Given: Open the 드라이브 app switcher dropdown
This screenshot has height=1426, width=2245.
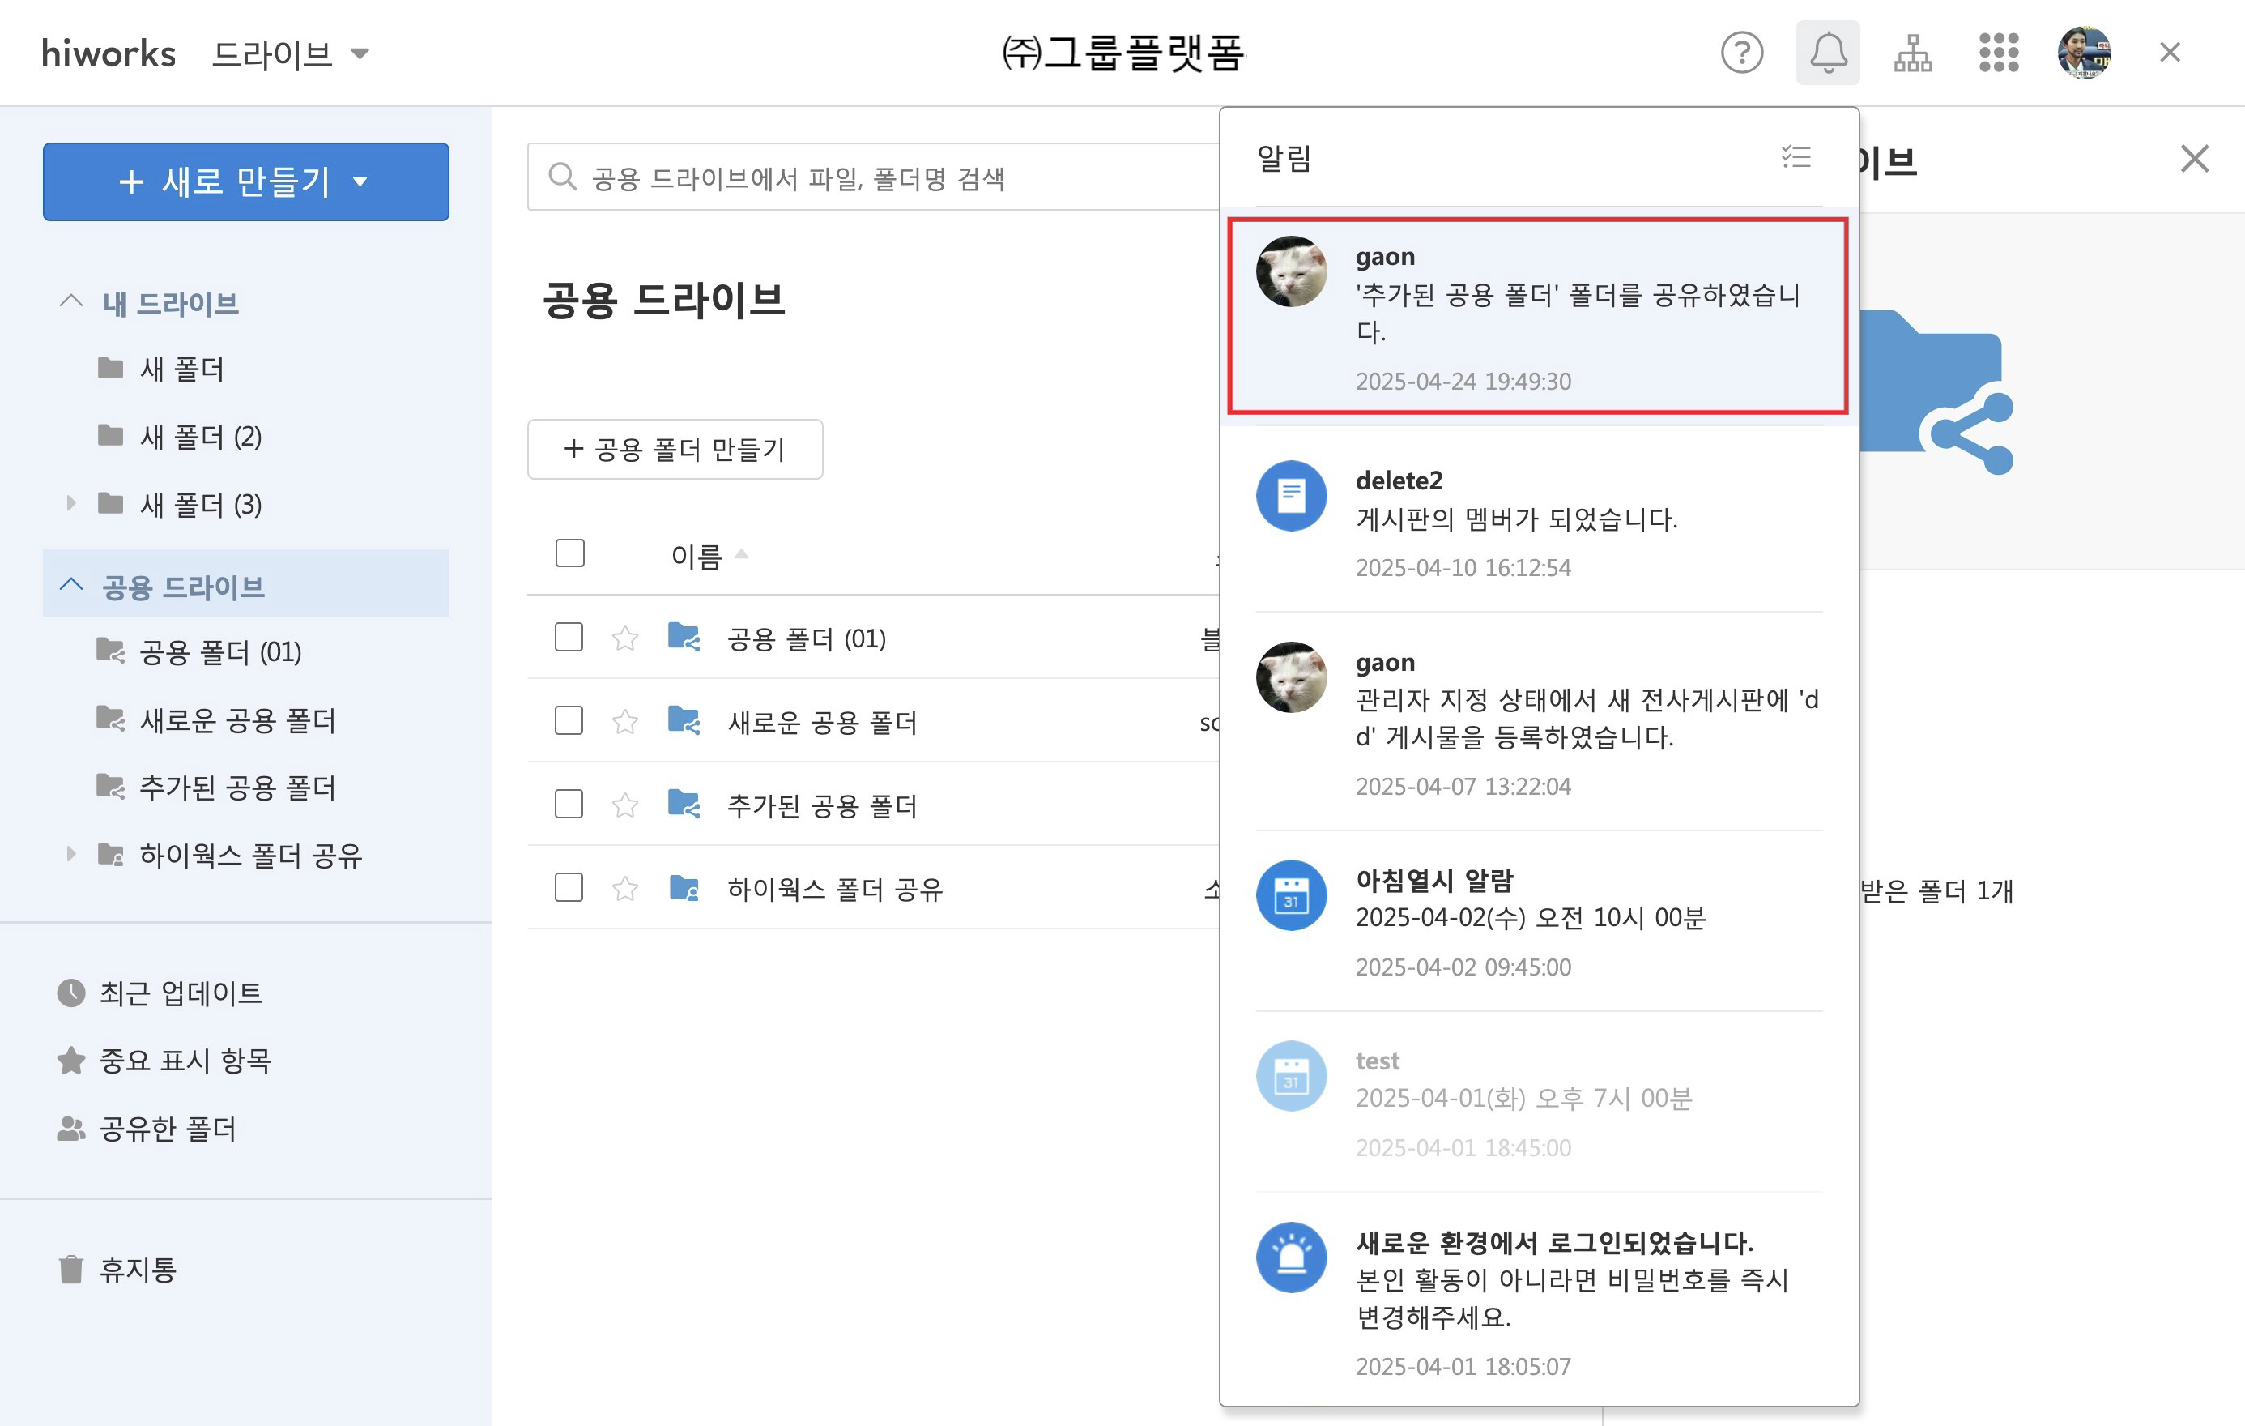Looking at the screenshot, I should click(x=291, y=53).
